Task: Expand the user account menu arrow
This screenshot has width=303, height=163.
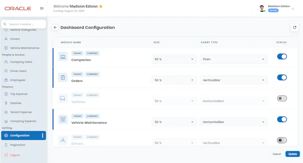Action: pyautogui.click(x=293, y=8)
